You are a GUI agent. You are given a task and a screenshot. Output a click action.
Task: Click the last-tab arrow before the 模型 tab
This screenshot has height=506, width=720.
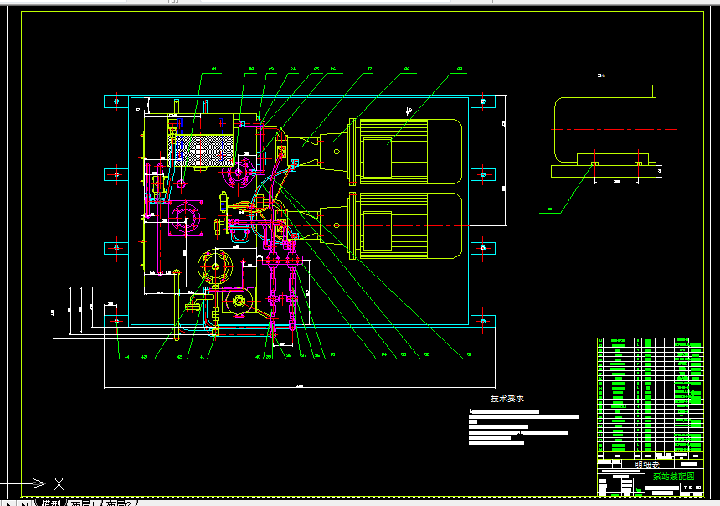pyautogui.click(x=23, y=503)
